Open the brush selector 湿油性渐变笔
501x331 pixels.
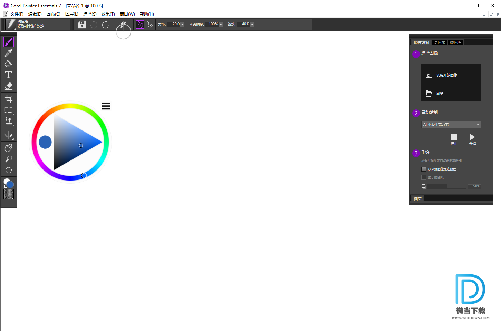(11, 25)
